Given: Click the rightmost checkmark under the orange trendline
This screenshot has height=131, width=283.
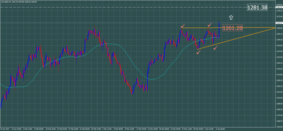Looking at the screenshot, I should tap(215, 48).
